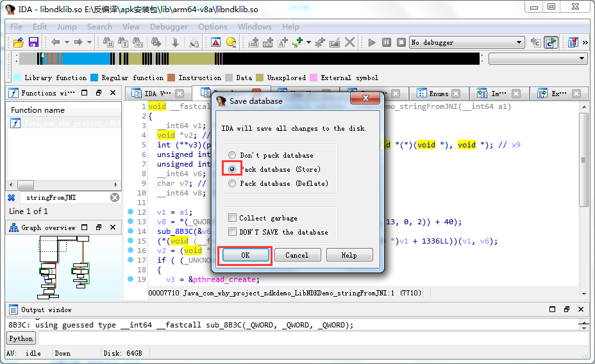Click the yellow circle breakpoint icon
The width and height of the screenshot is (595, 364).
[231, 42]
